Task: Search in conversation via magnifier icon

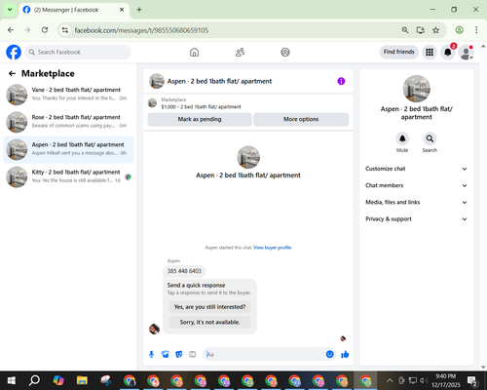Action: click(430, 138)
